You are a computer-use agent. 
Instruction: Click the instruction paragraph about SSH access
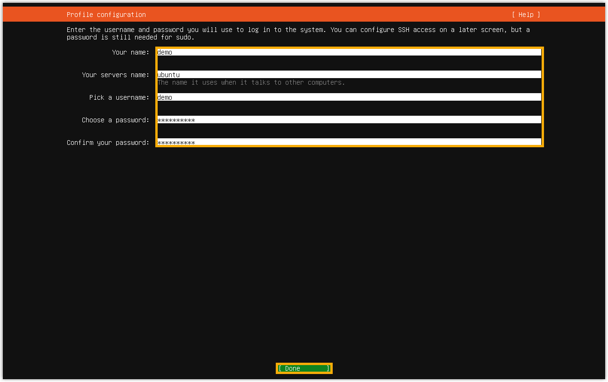[298, 33]
